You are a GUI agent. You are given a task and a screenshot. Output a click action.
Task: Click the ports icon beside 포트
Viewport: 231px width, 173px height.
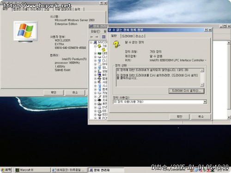(x=99, y=96)
